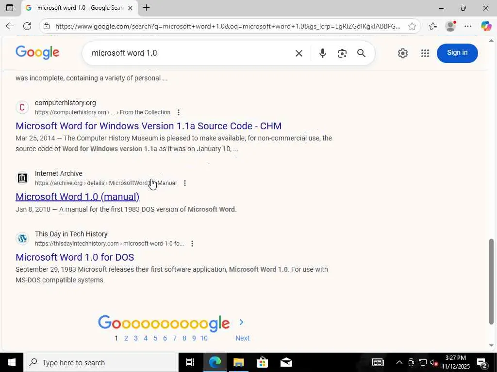Screen dimensions: 497x372
Task: Launch Copilot from the browser toolbar
Action: (486, 26)
